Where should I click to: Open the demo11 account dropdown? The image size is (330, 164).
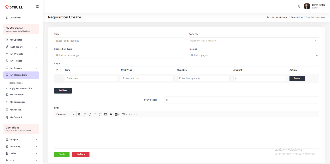317,8
